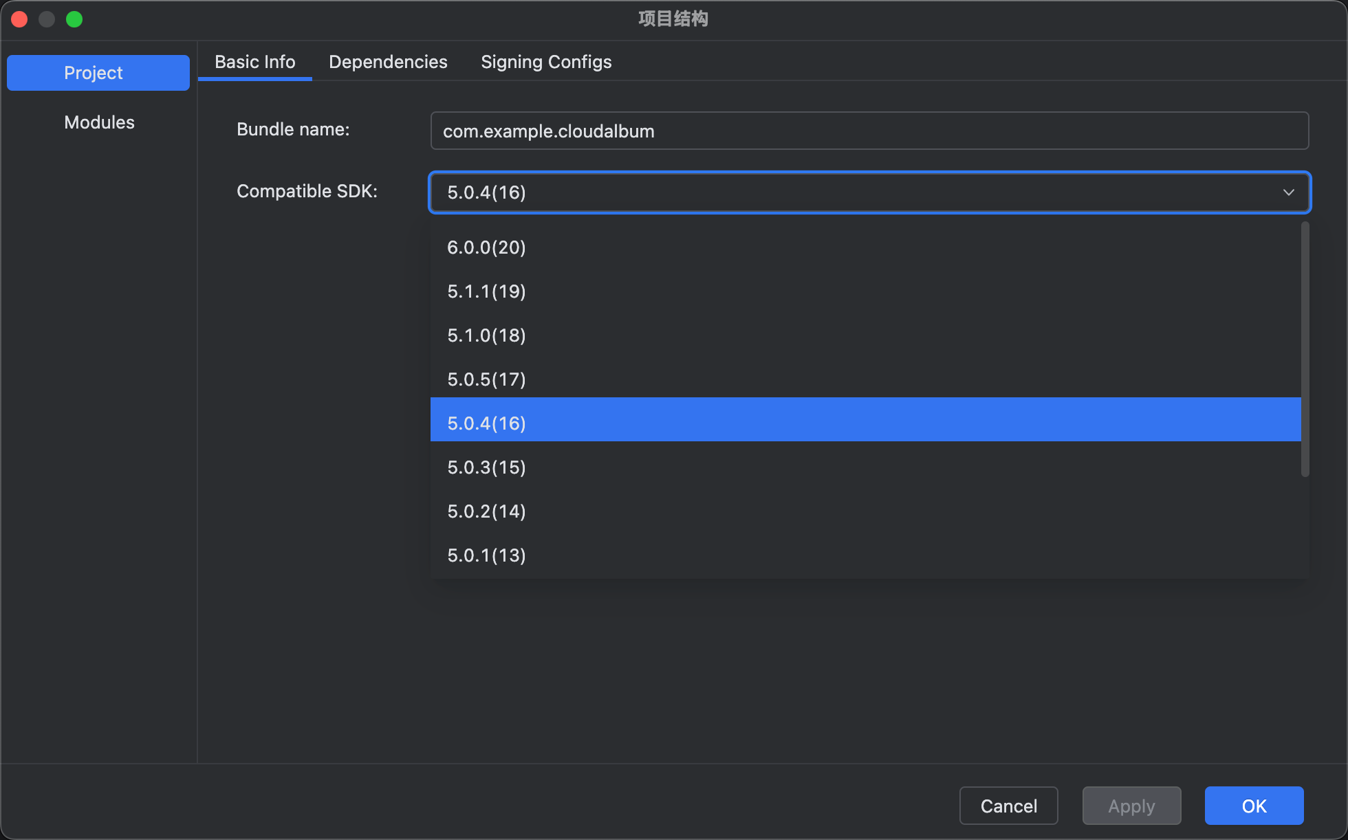Click the Bundle name input field
The image size is (1348, 840).
click(869, 131)
